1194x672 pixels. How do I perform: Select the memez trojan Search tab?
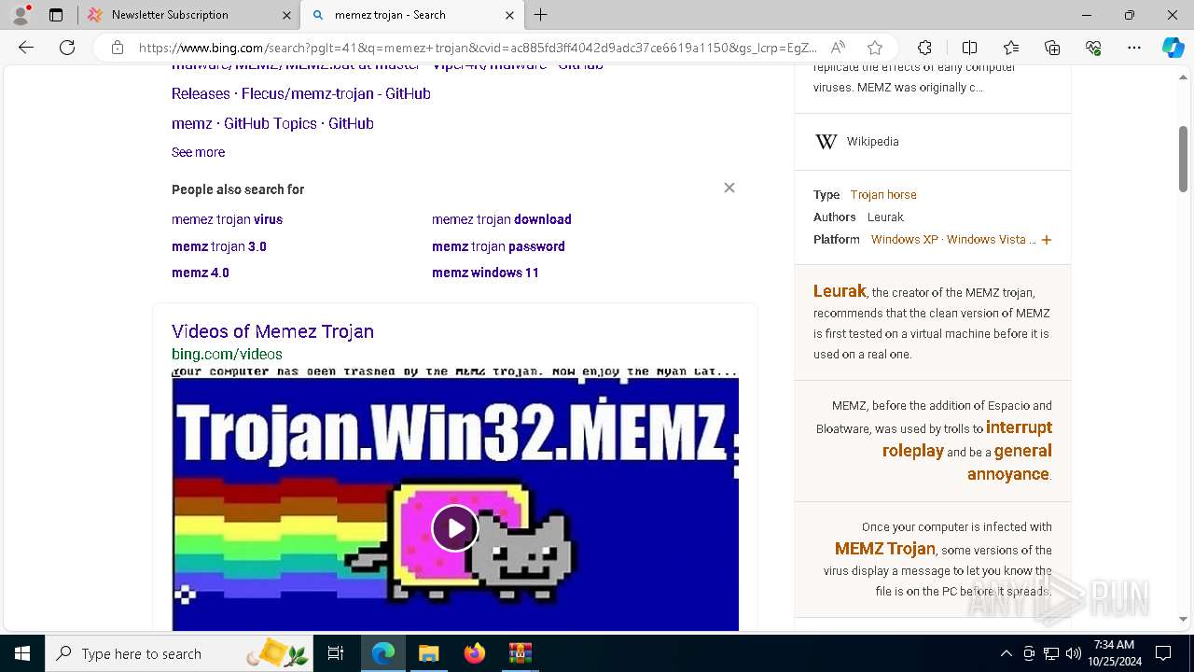(x=410, y=15)
